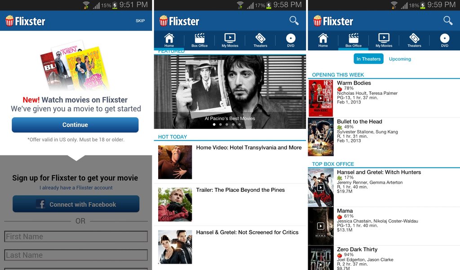Open Theaters ticket icon in right screen

(x=414, y=38)
